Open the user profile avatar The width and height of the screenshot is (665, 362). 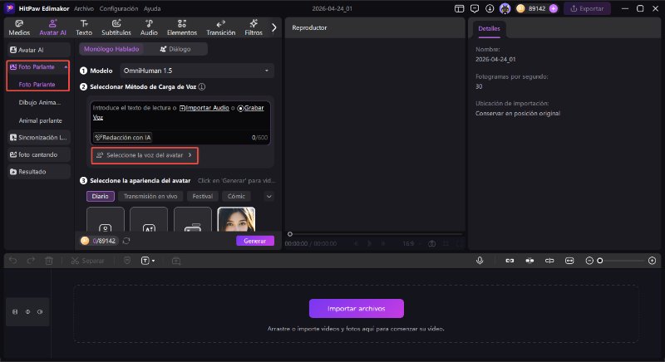click(505, 8)
